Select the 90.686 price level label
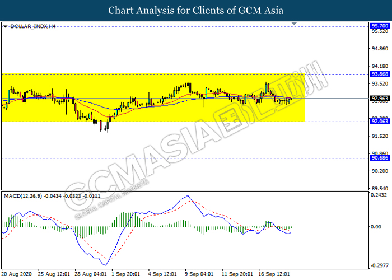Viewport: 392px width, 280px height. coord(380,158)
